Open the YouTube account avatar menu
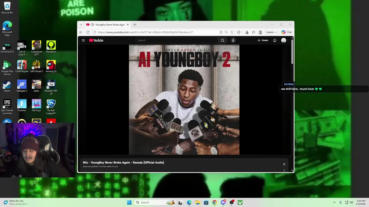The width and height of the screenshot is (369, 207). [284, 40]
